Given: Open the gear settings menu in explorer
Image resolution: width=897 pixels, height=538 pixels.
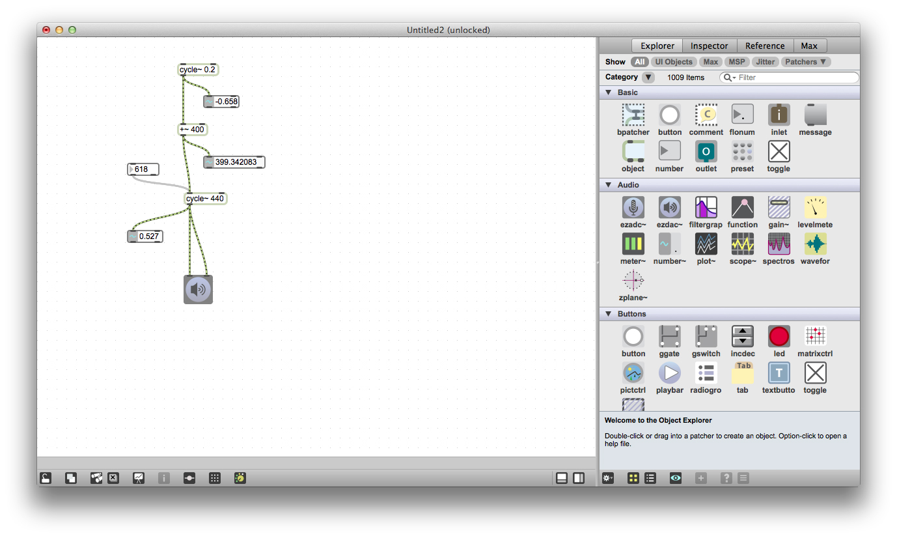Looking at the screenshot, I should (608, 478).
